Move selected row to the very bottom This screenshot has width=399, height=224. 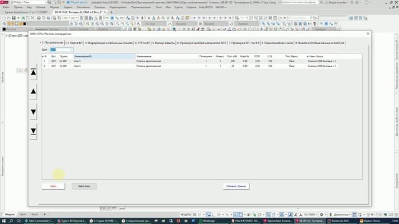pyautogui.click(x=33, y=131)
